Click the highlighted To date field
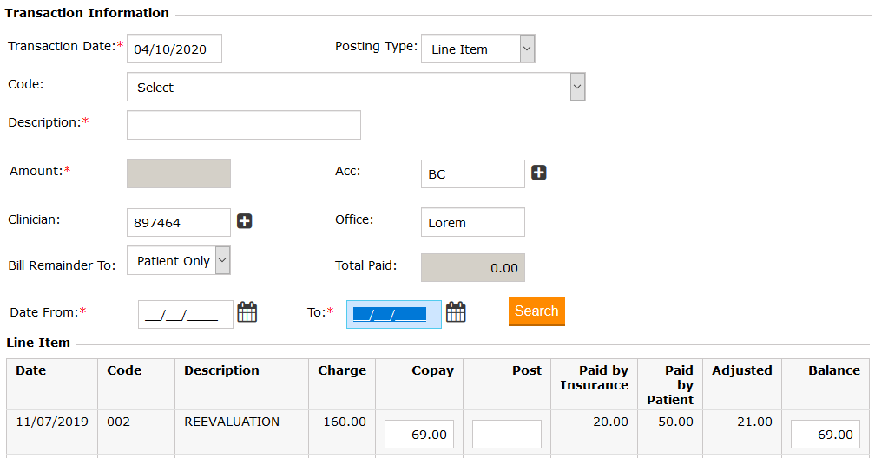The height and width of the screenshot is (458, 875). [393, 315]
